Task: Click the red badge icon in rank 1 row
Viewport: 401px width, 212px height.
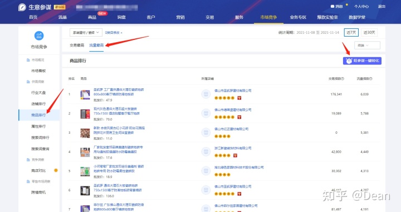Action: 239,98
